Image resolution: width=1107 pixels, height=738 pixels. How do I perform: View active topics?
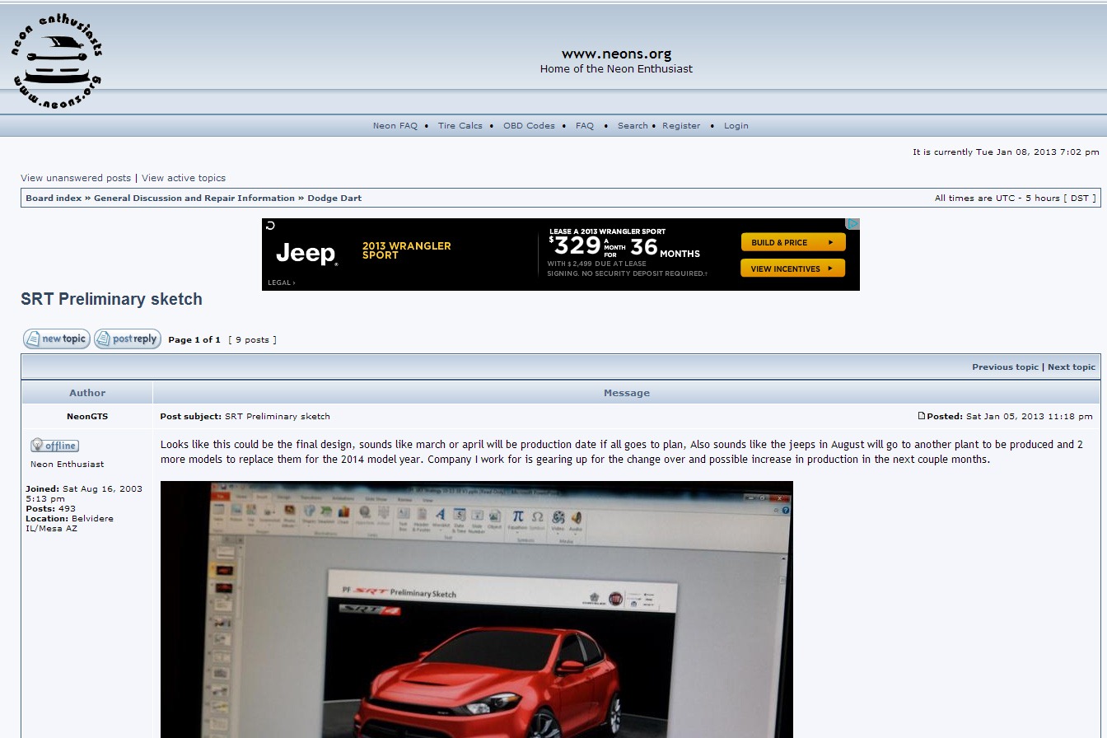tap(184, 178)
